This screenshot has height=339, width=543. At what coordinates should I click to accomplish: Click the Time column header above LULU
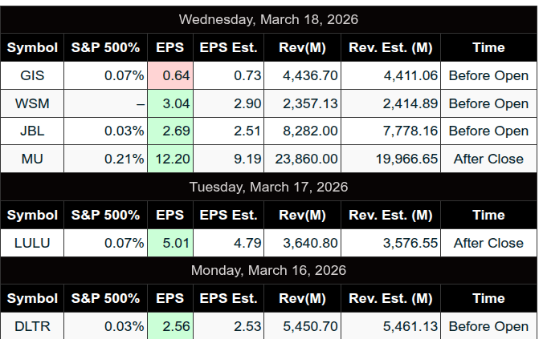click(x=488, y=215)
